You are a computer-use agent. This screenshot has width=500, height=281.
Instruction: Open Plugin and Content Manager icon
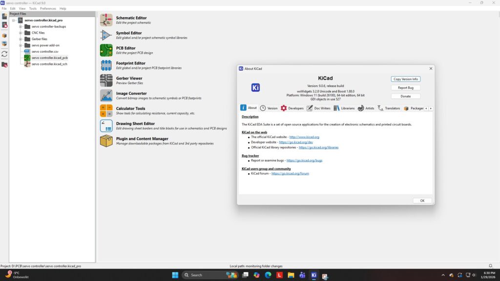tap(106, 141)
